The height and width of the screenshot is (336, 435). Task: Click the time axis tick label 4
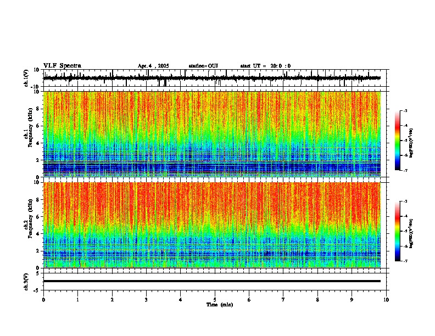click(181, 300)
